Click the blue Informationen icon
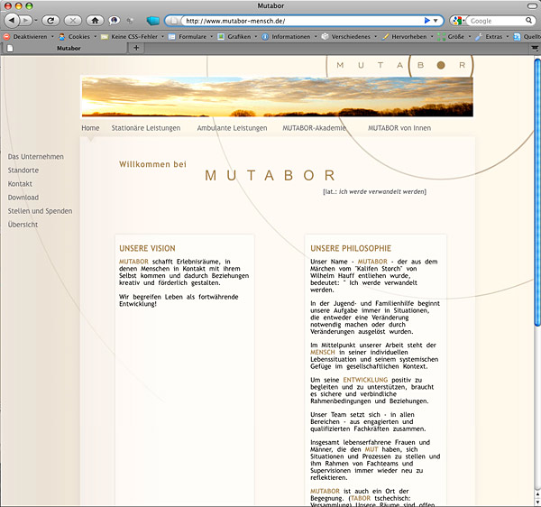The height and width of the screenshot is (507, 541). [x=265, y=37]
